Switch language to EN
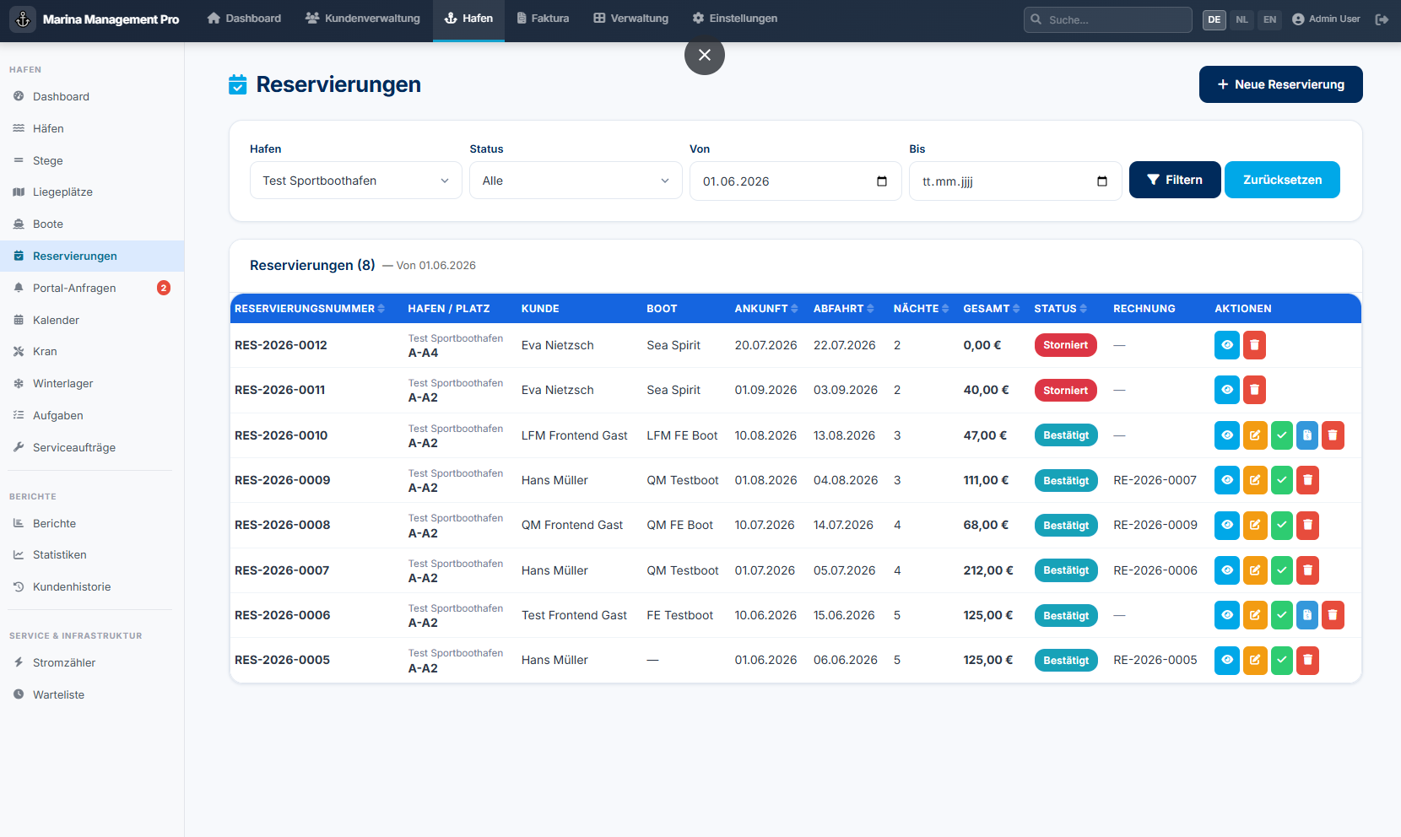This screenshot has height=837, width=1401. 1269,19
